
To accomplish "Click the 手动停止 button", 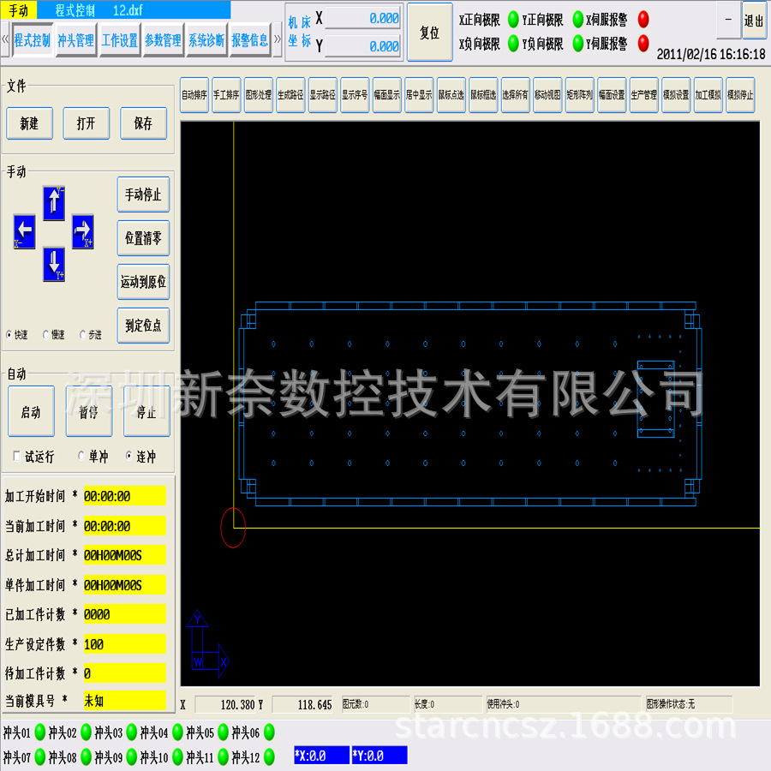I will click(x=143, y=194).
